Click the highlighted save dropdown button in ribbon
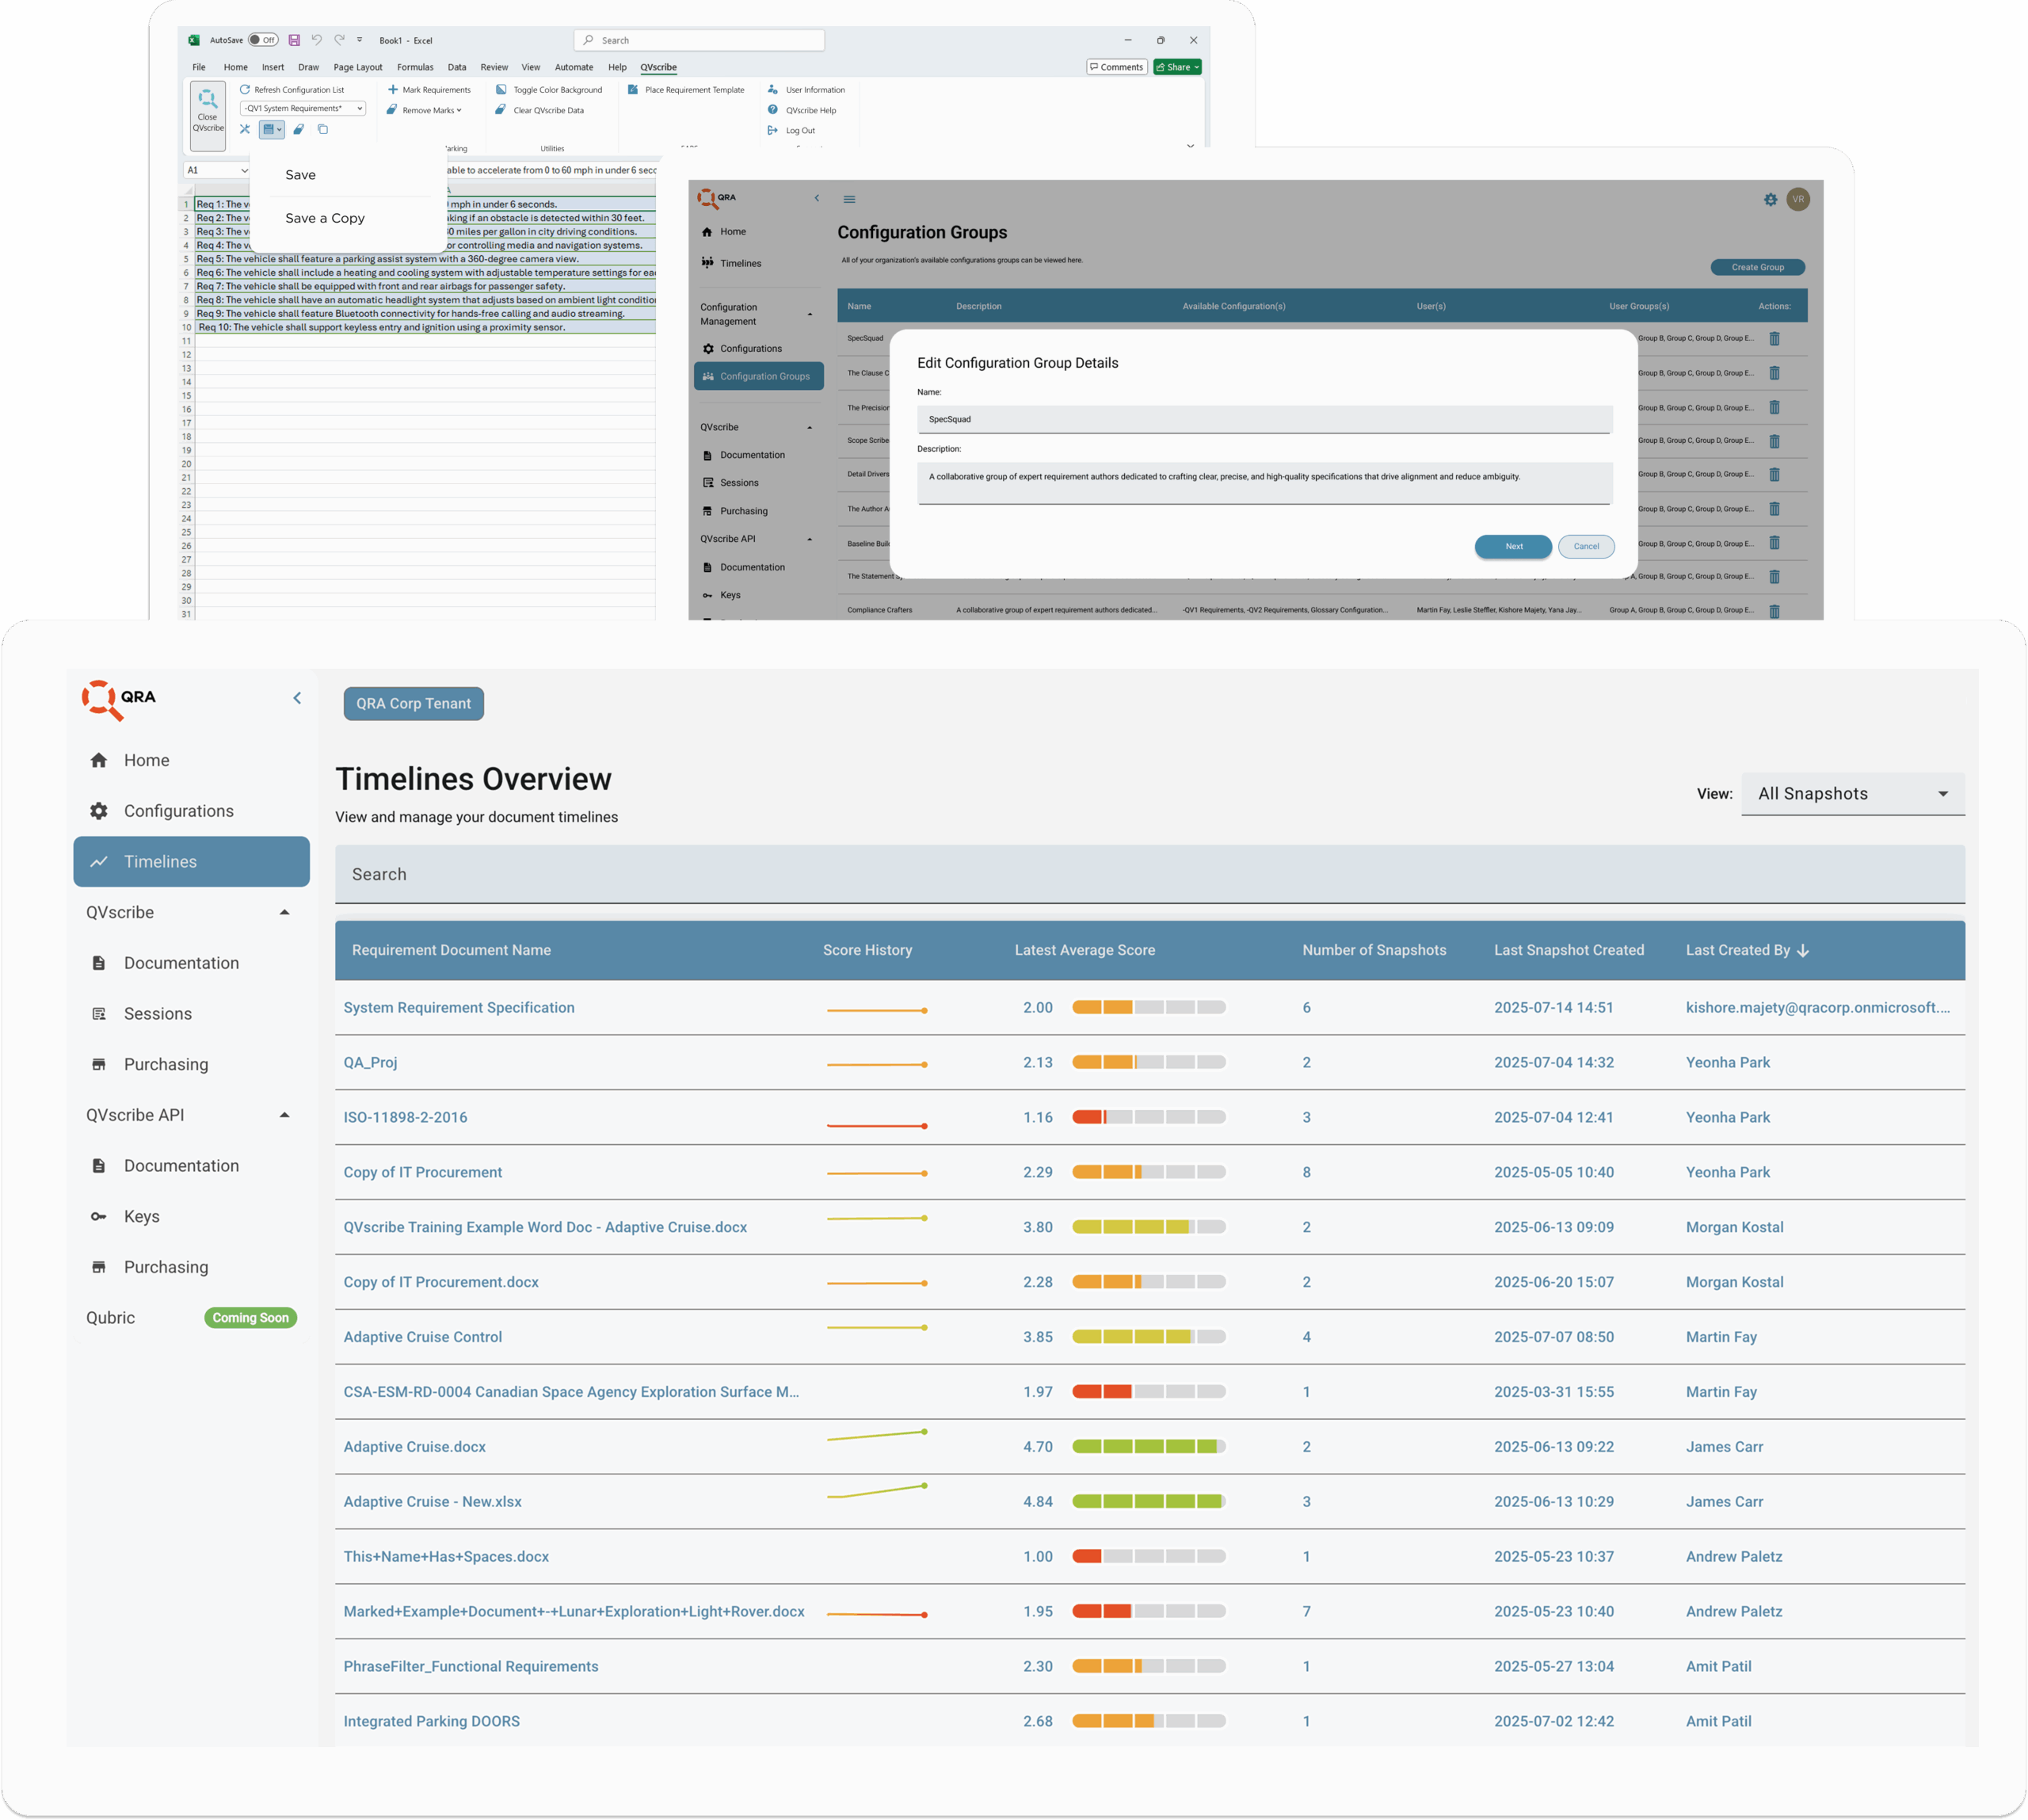 (272, 129)
